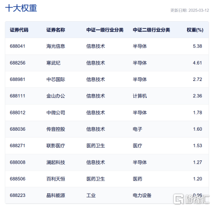This screenshot has width=213, height=208.
Task: Select stock code 688223
Action: tap(17, 195)
